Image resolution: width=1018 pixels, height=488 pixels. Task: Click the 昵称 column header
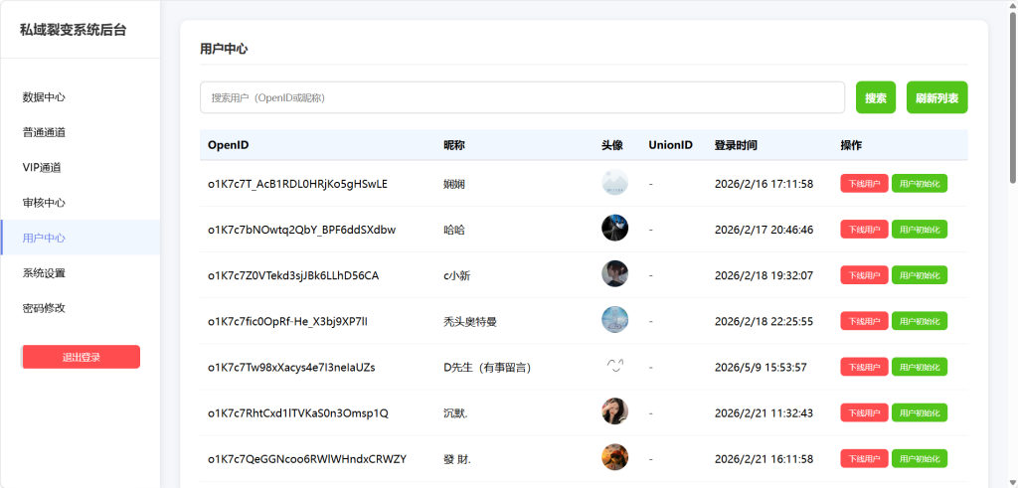coord(453,145)
